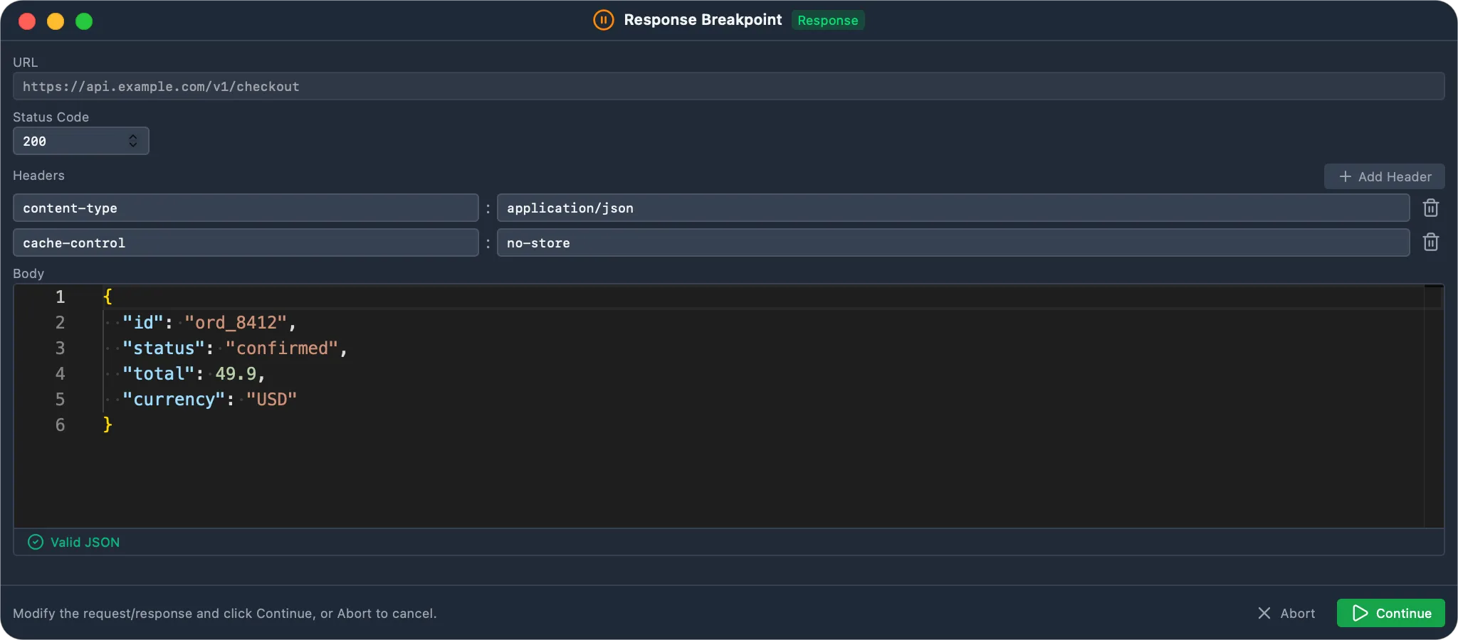Viewport: 1458px width, 640px height.
Task: Click the Status Code label
Action: point(51,117)
